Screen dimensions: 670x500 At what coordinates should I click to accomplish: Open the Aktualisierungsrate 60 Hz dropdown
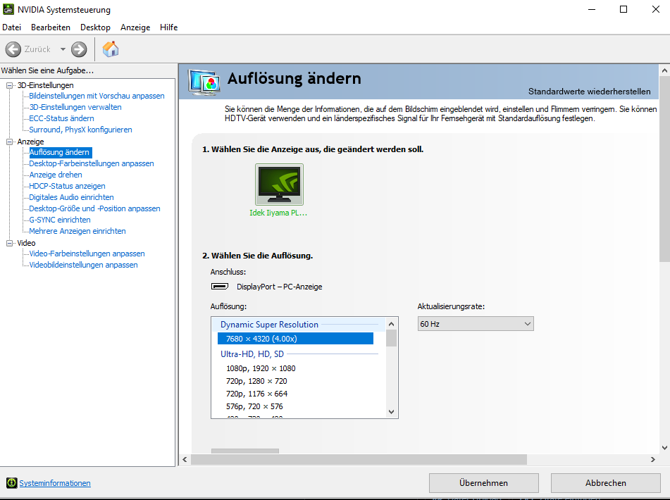pos(476,324)
